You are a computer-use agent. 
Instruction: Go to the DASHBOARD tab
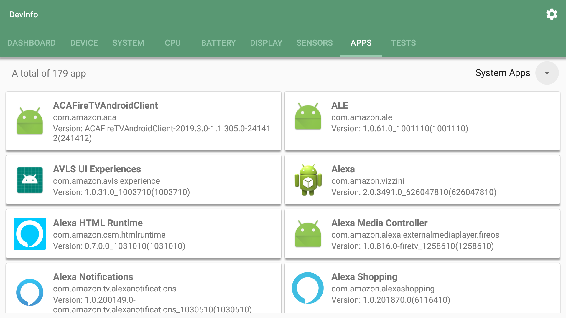(31, 43)
